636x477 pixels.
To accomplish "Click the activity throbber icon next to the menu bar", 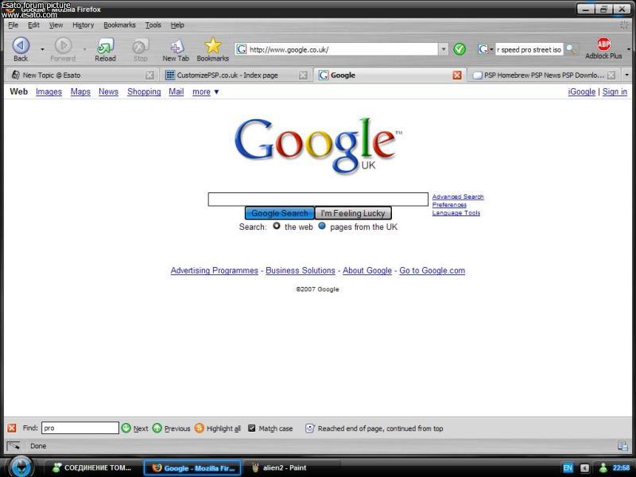I will pyautogui.click(x=623, y=25).
